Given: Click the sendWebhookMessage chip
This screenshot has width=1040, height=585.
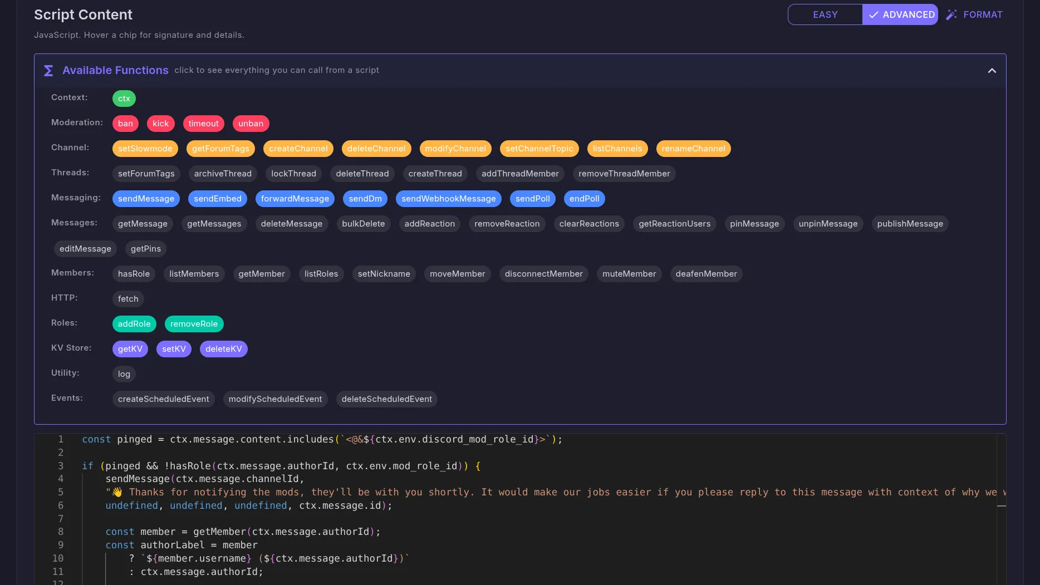Looking at the screenshot, I should point(449,199).
